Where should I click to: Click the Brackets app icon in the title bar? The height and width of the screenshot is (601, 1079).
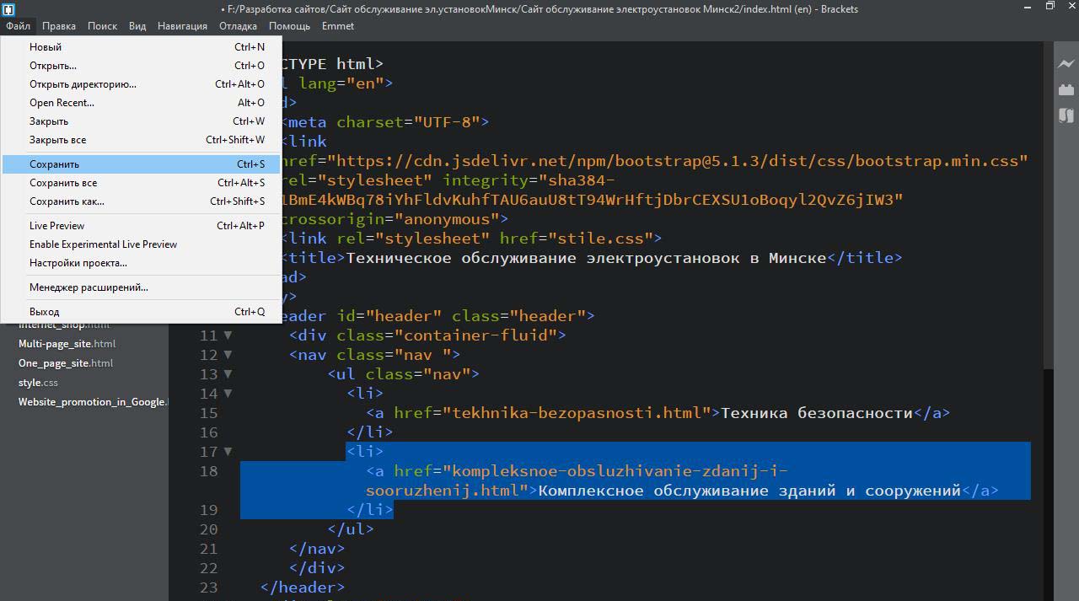coord(8,8)
